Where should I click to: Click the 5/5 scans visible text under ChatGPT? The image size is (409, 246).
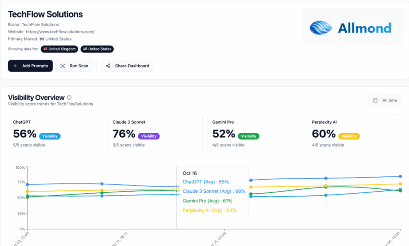pos(29,145)
